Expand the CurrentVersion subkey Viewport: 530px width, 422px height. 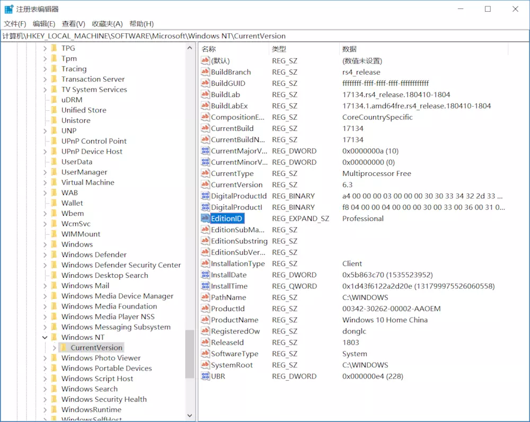click(x=55, y=347)
